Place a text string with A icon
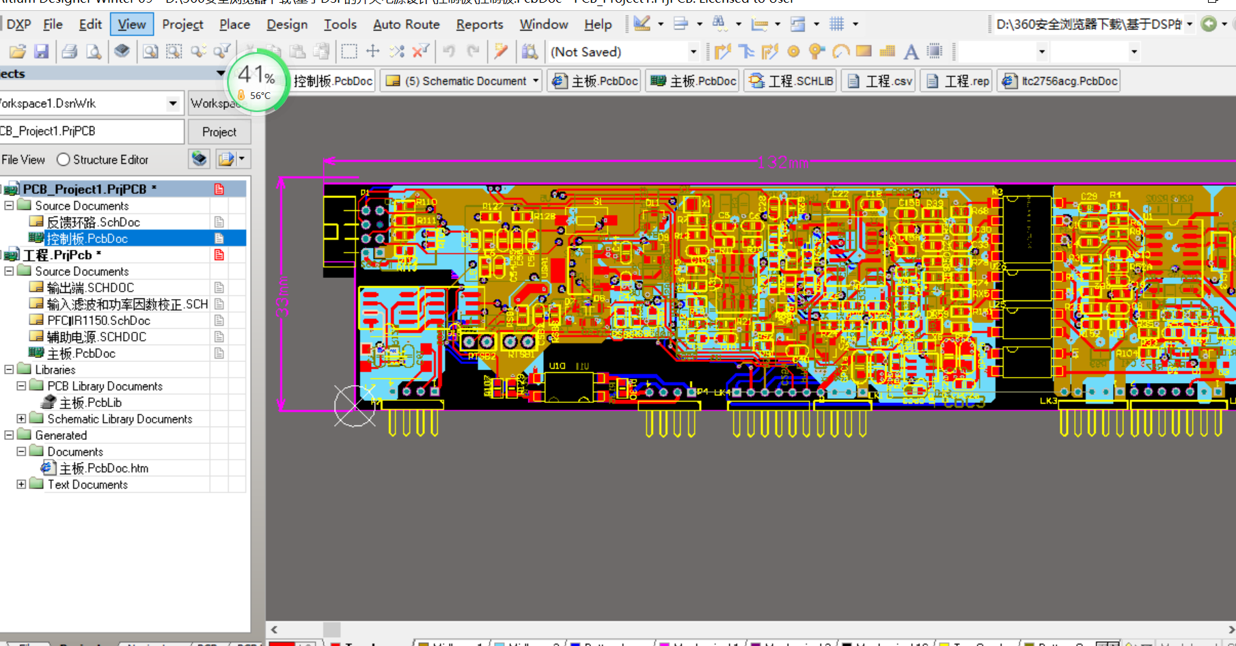The width and height of the screenshot is (1236, 646). (x=911, y=51)
